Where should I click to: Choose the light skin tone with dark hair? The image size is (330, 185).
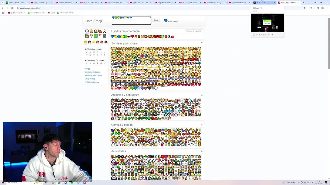[x=89, y=42]
